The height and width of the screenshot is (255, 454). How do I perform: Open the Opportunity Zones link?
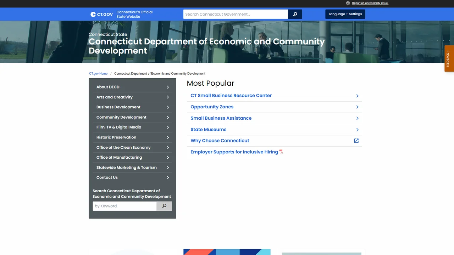[x=212, y=107]
